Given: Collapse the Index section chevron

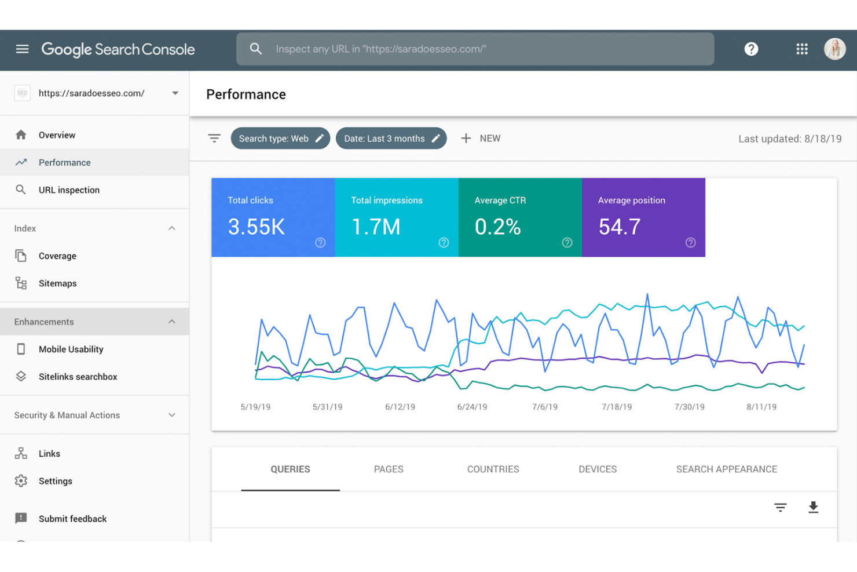Looking at the screenshot, I should click(x=172, y=228).
